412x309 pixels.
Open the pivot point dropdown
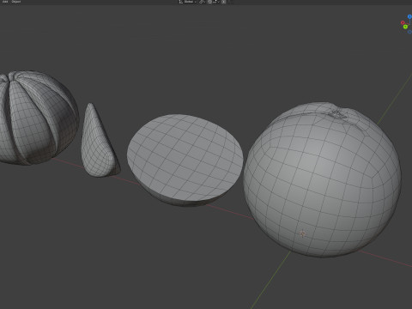coord(202,2)
